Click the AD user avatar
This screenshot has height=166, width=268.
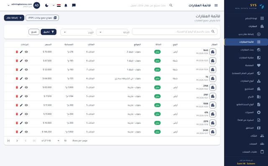tap(36, 5)
